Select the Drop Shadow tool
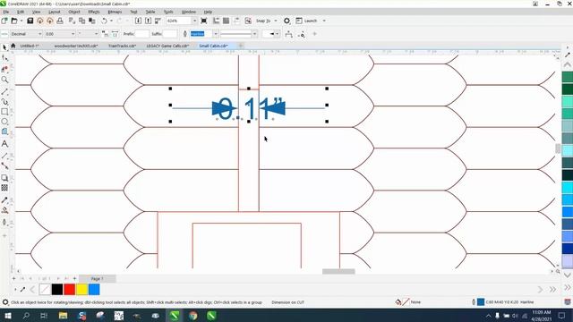 pos(4,178)
